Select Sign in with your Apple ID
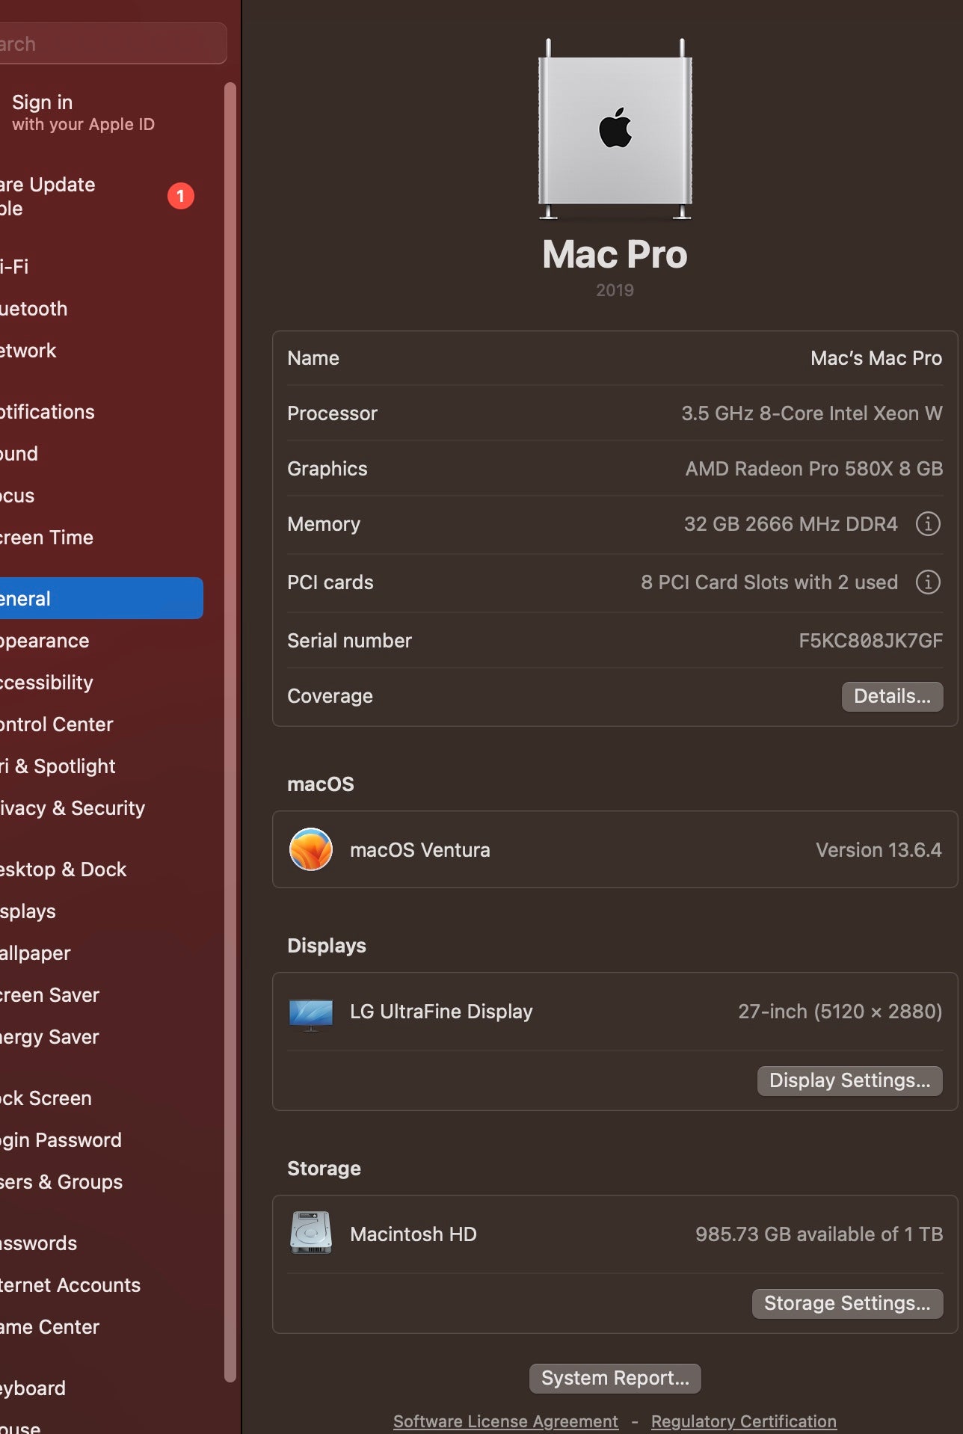This screenshot has height=1434, width=963. [x=82, y=112]
